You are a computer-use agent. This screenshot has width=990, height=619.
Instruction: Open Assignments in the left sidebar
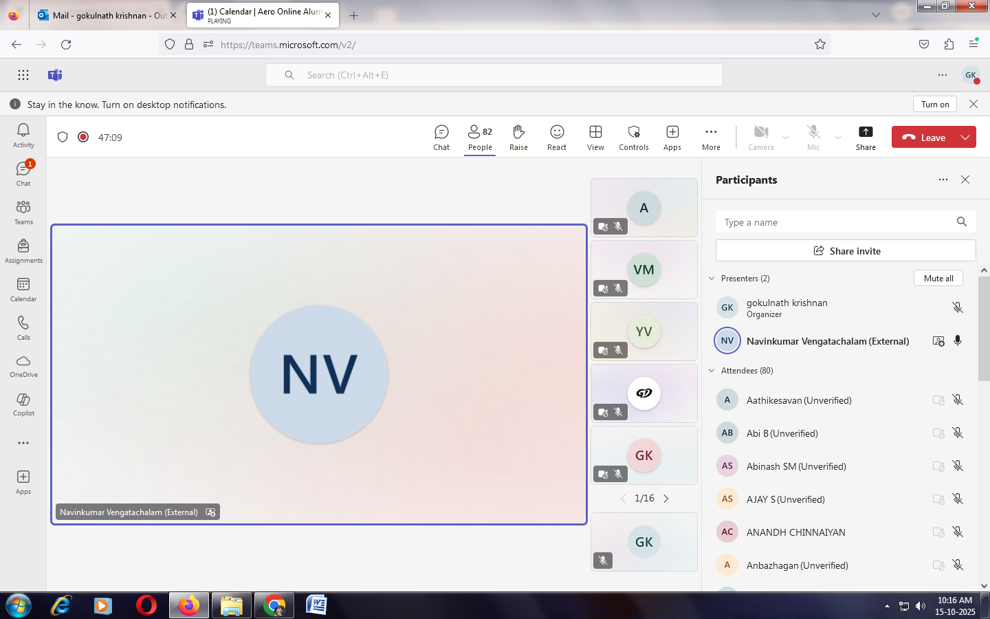pos(23,251)
